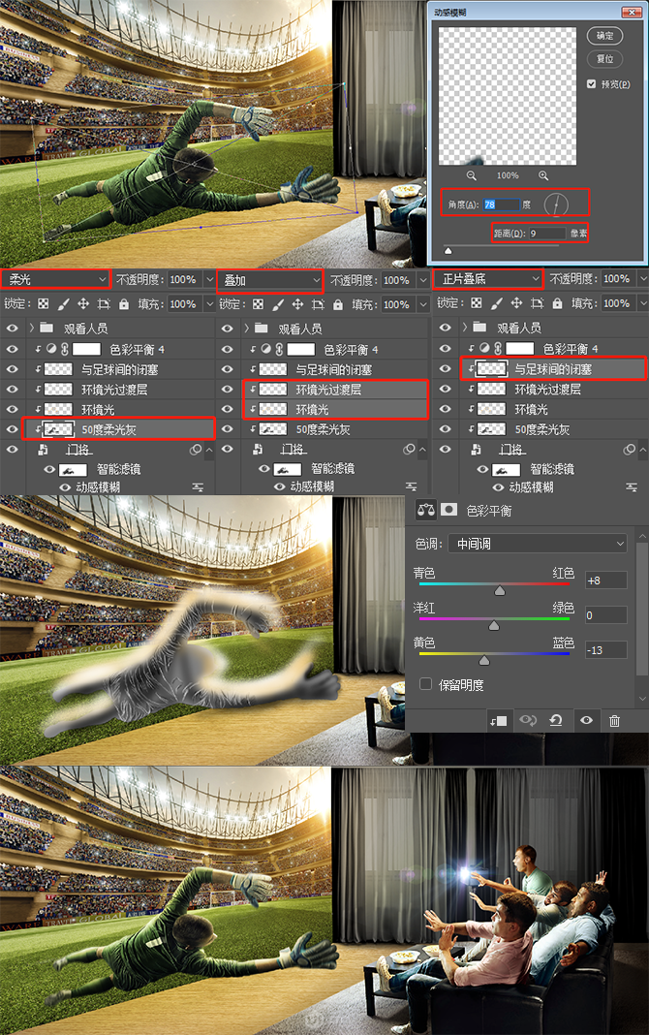Click artboard nesting lock icon in 柔光 panel
Viewport: 649px width, 1035px height.
[104, 304]
